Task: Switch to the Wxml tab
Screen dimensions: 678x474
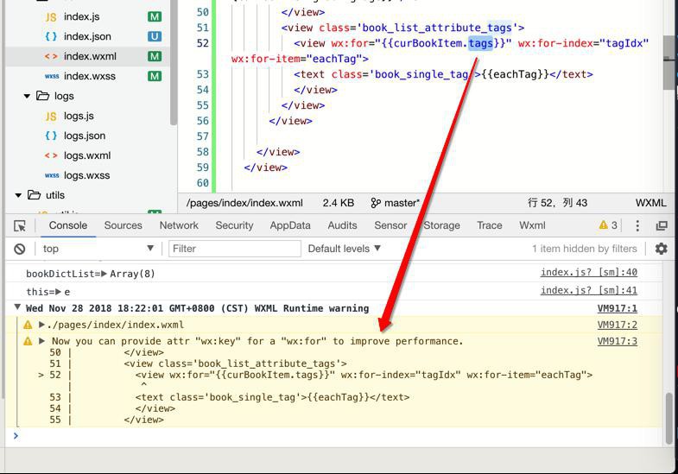Action: 532,225
